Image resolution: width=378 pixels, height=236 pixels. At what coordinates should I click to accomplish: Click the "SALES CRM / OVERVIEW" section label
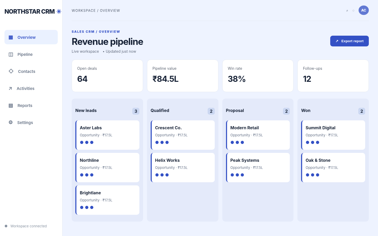pos(96,32)
